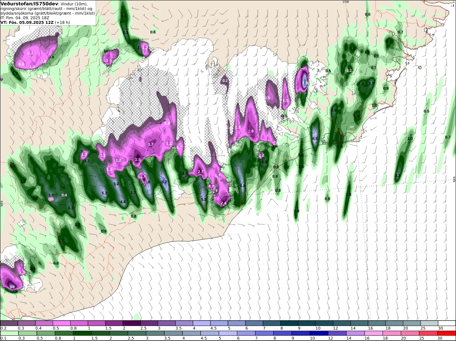
Task: Click the 5.5 precipitation value
Action: click(204, 199)
